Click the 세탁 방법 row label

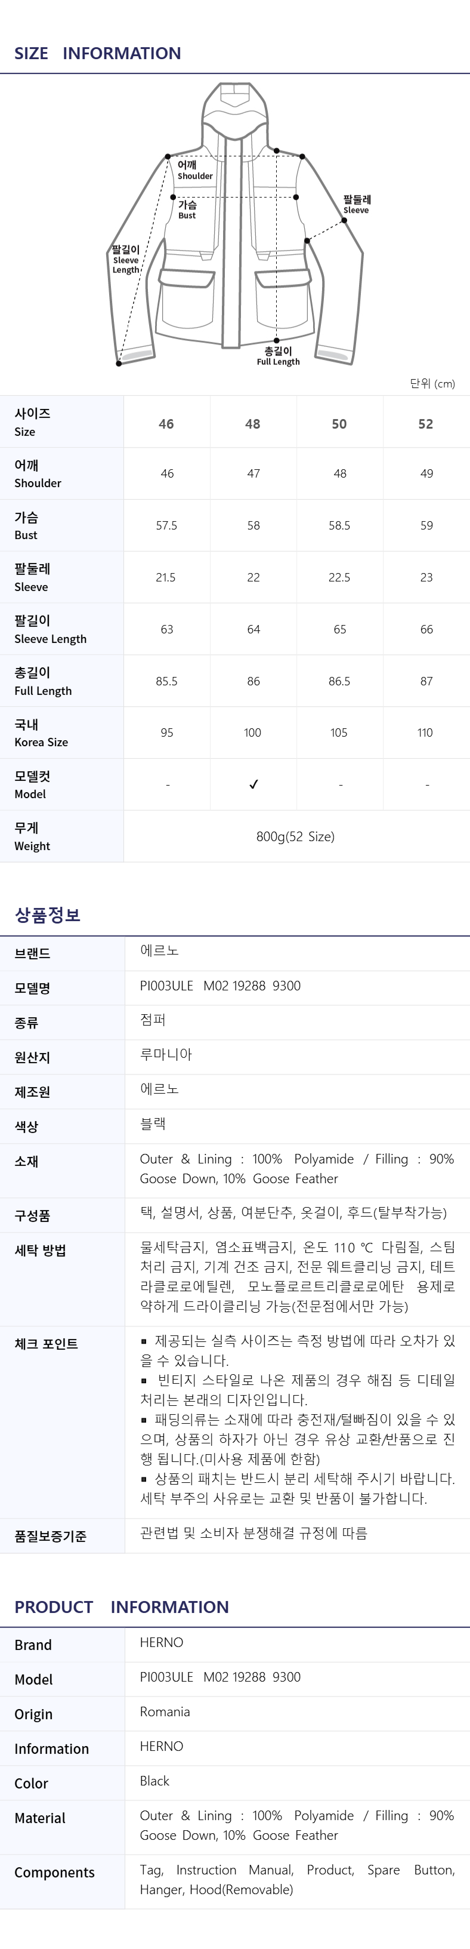pos(40,1251)
